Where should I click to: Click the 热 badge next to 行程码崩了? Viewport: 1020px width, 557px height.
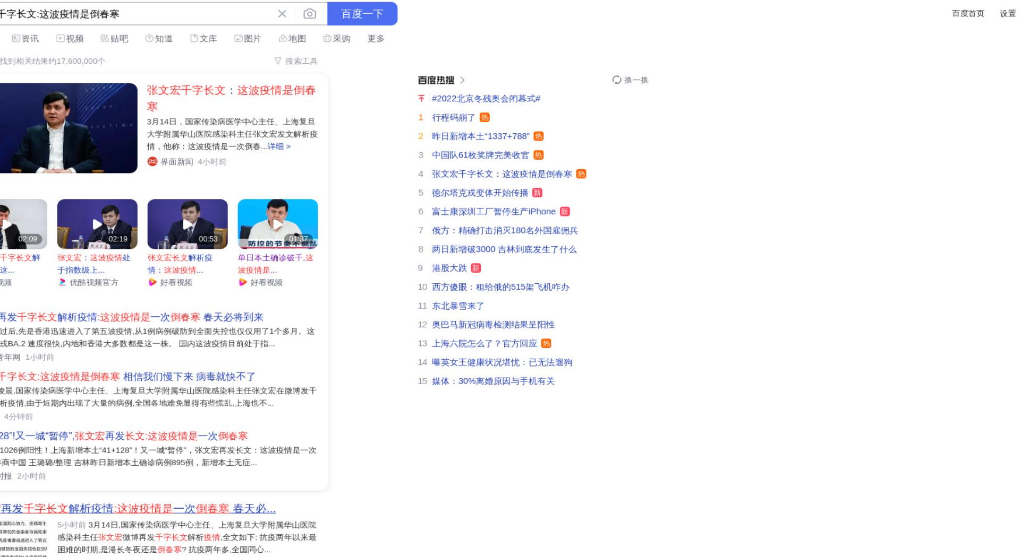pyautogui.click(x=484, y=118)
